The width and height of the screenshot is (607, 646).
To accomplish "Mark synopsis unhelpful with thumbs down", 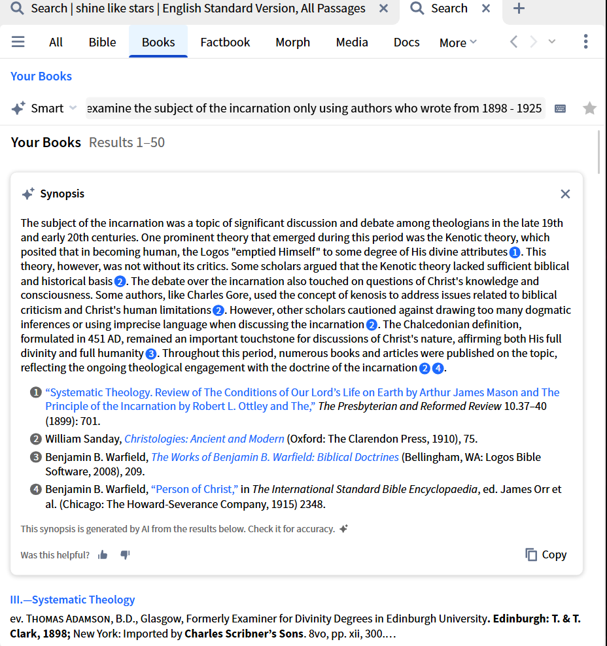I will (x=125, y=555).
